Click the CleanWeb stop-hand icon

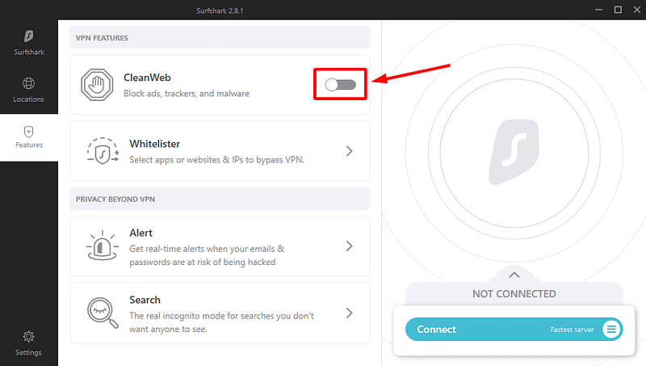click(x=97, y=85)
